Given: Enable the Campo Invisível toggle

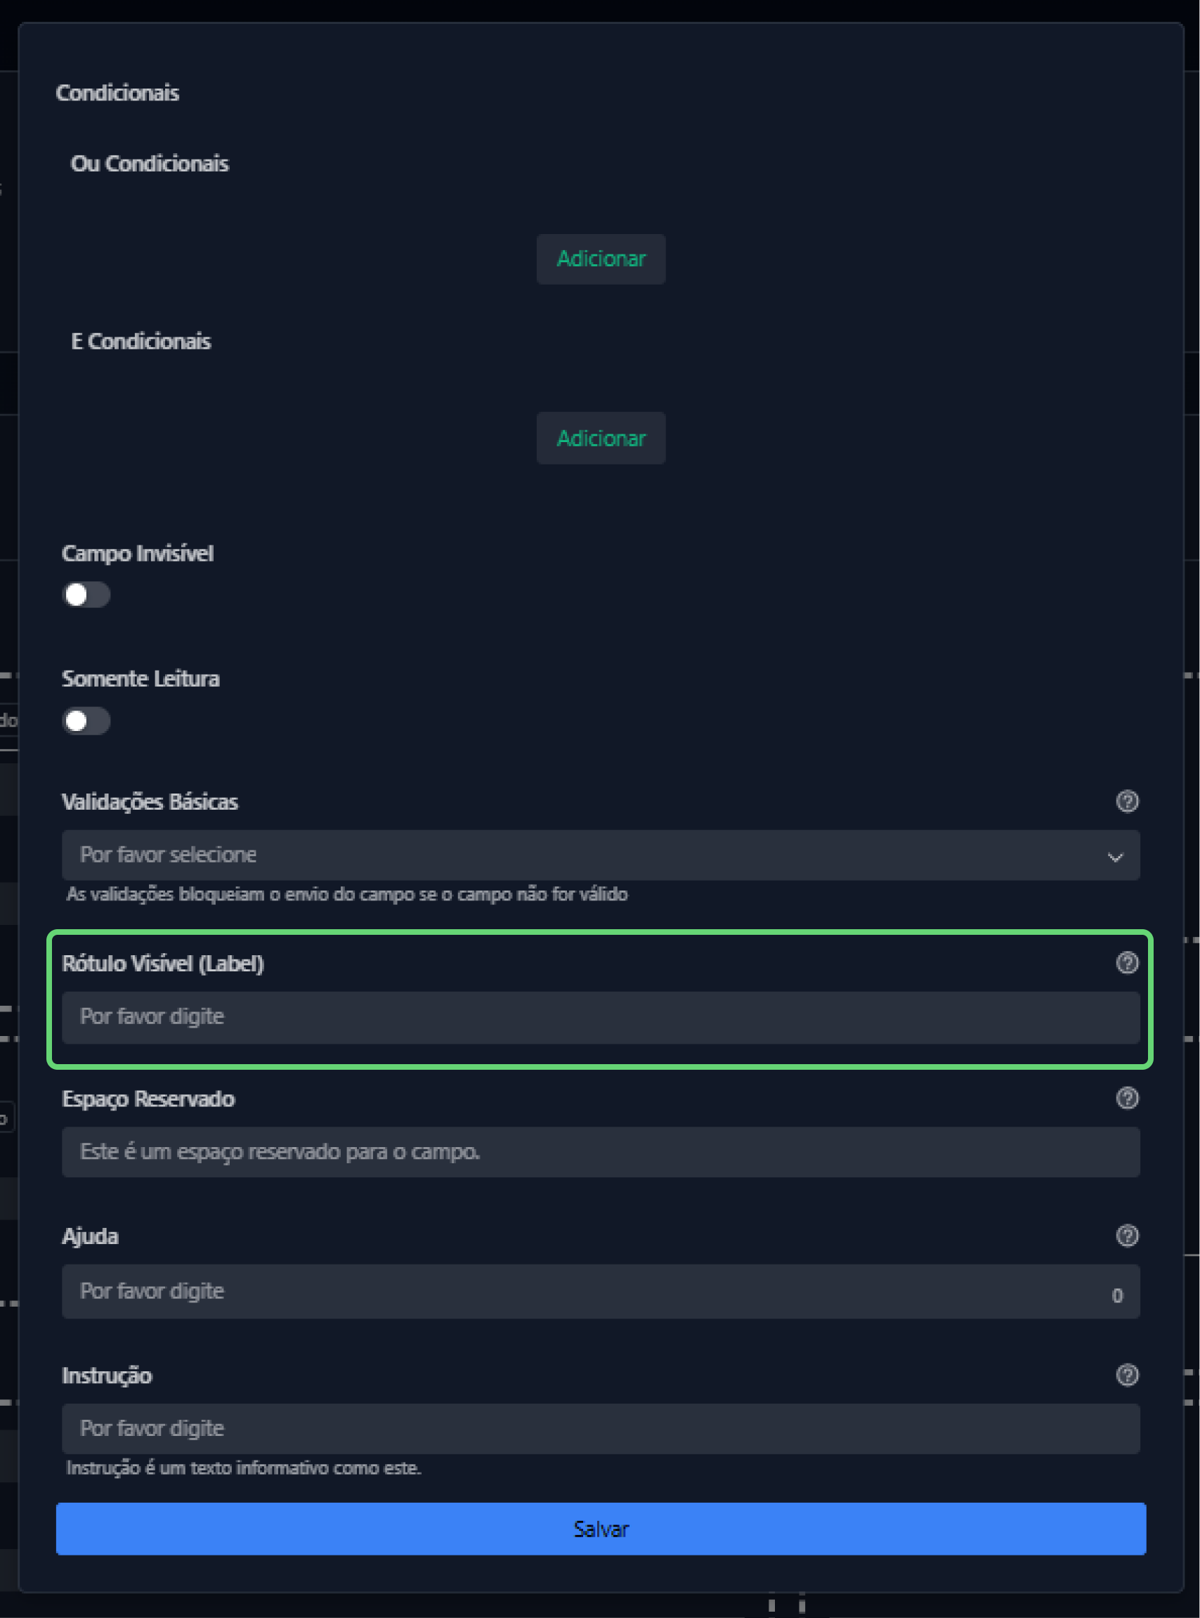Looking at the screenshot, I should (x=86, y=595).
